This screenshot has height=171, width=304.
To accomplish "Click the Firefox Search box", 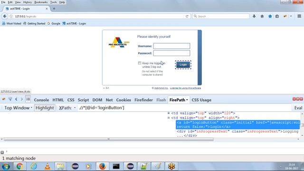I will [x=221, y=16].
